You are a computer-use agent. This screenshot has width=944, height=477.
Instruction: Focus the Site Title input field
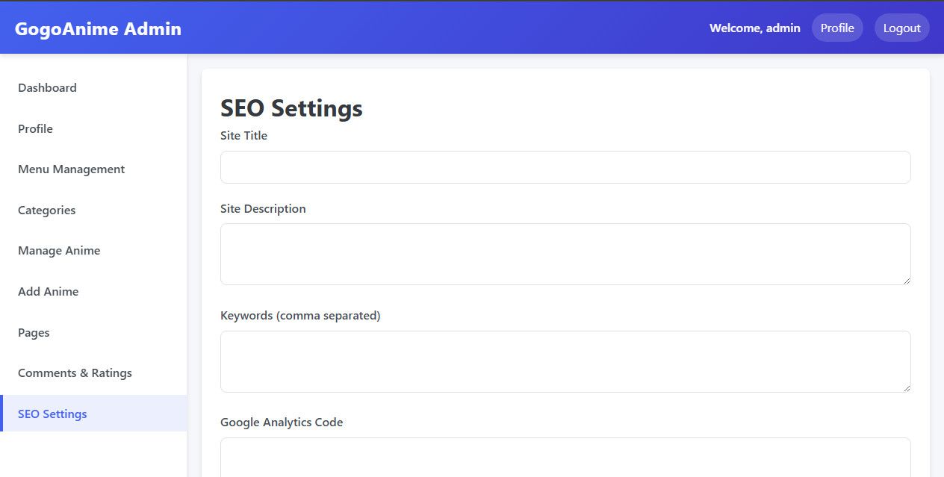[565, 167]
